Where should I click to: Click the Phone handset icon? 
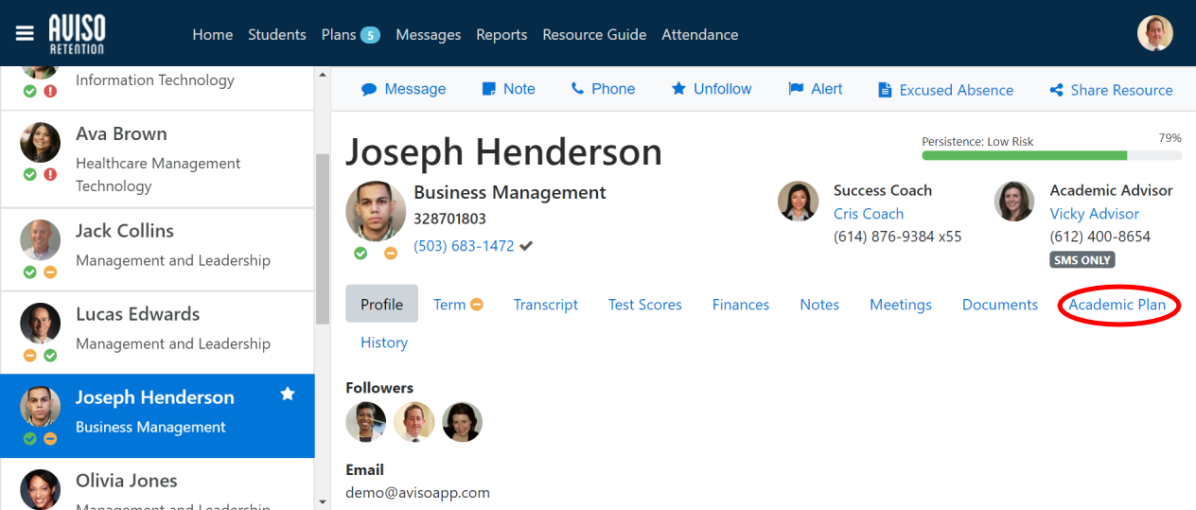(577, 89)
